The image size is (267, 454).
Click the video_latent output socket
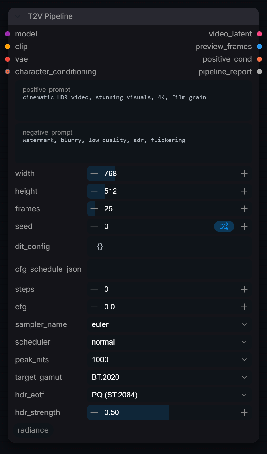pyautogui.click(x=259, y=34)
